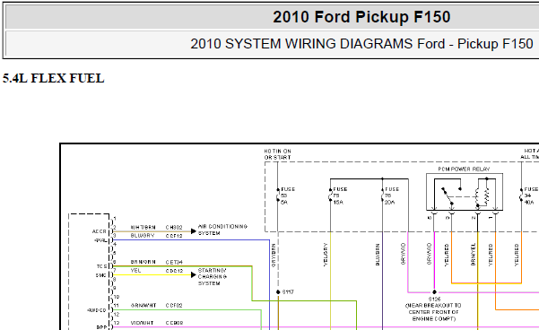Click the arrowhead pointing to Air Conditioning System

click(194, 231)
